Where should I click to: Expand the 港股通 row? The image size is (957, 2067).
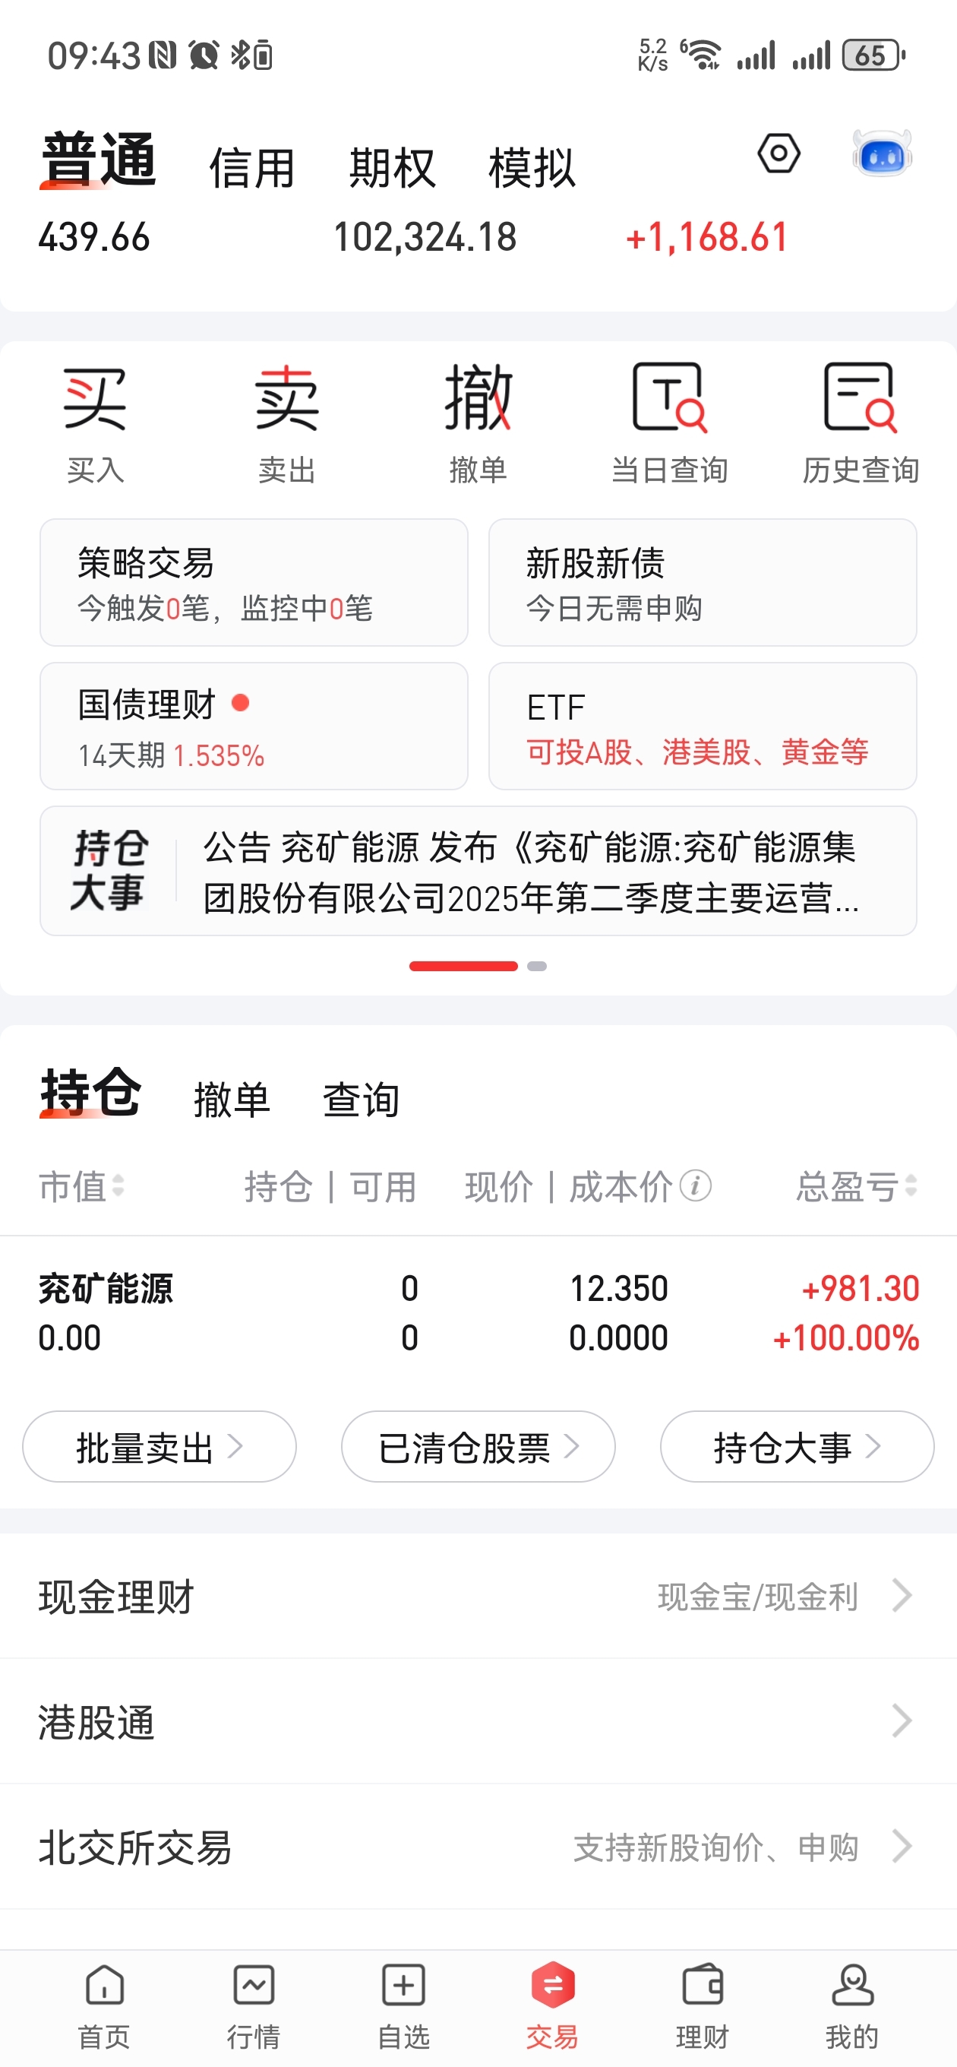[478, 1721]
